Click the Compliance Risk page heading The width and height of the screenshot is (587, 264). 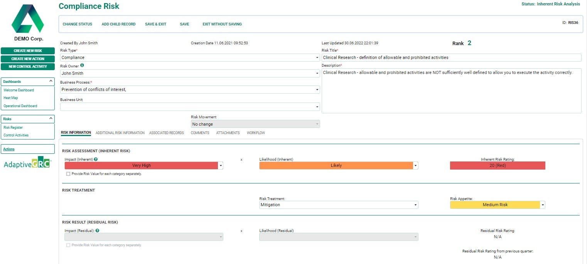point(89,6)
